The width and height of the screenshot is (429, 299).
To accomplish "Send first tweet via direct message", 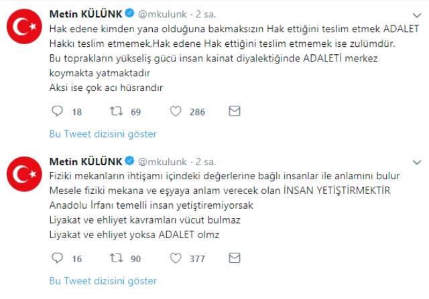I will [x=234, y=111].
